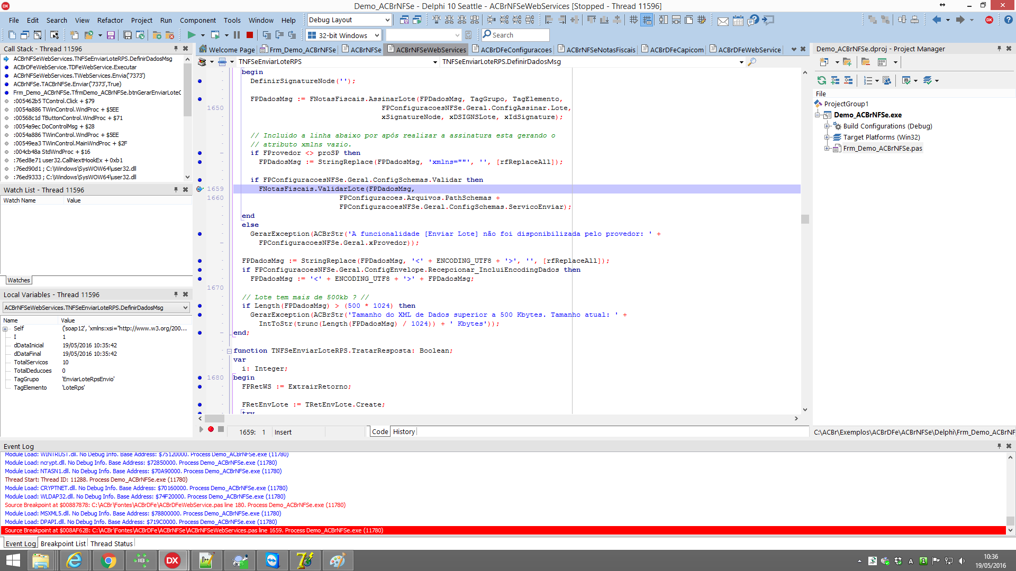
Task: Open the blue Help question icon
Action: tap(1009, 20)
